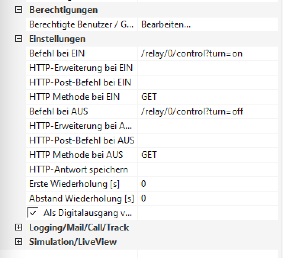Click the HTTP-Post-Befehl bei AUS field
Screen dimensions: 283x258
click(x=207, y=140)
